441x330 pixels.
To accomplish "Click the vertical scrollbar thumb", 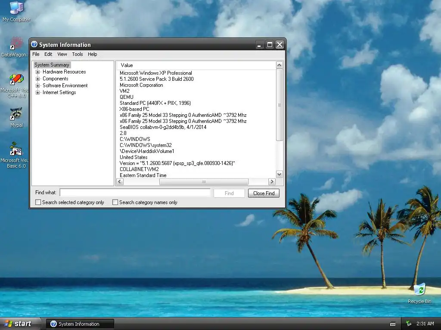I will pyautogui.click(x=279, y=105).
